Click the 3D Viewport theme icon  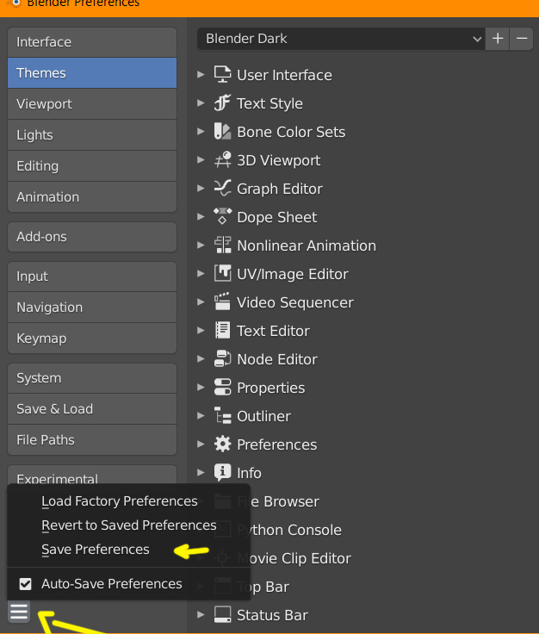[222, 160]
